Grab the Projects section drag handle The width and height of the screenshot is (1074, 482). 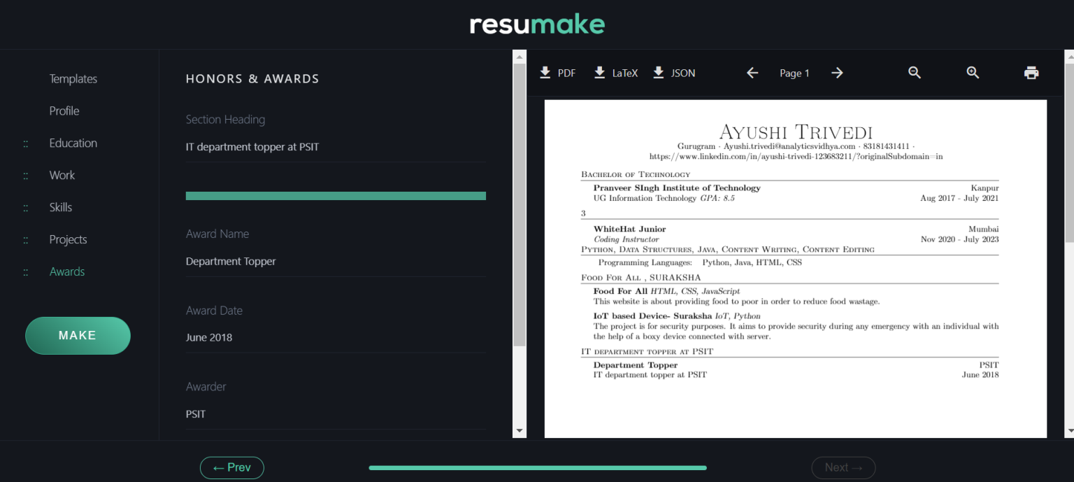tap(26, 240)
